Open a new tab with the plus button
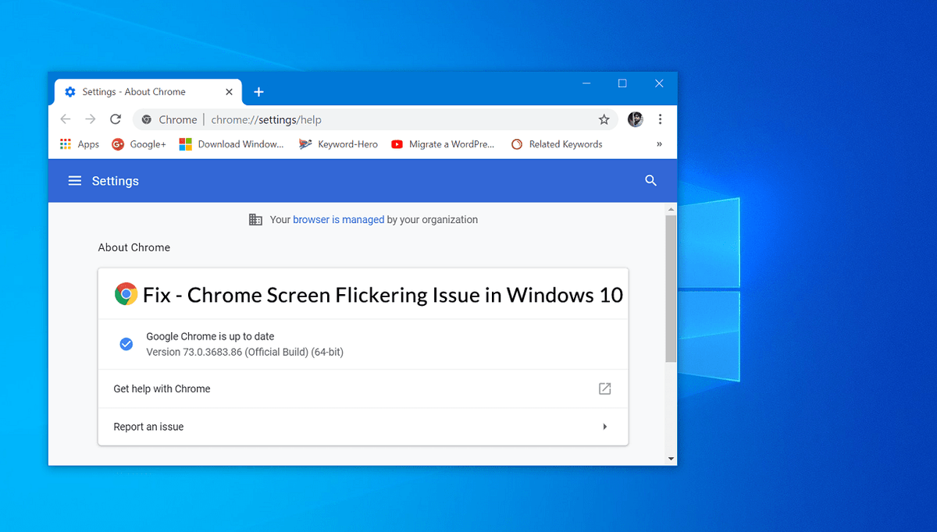This screenshot has height=532, width=937. 258,92
